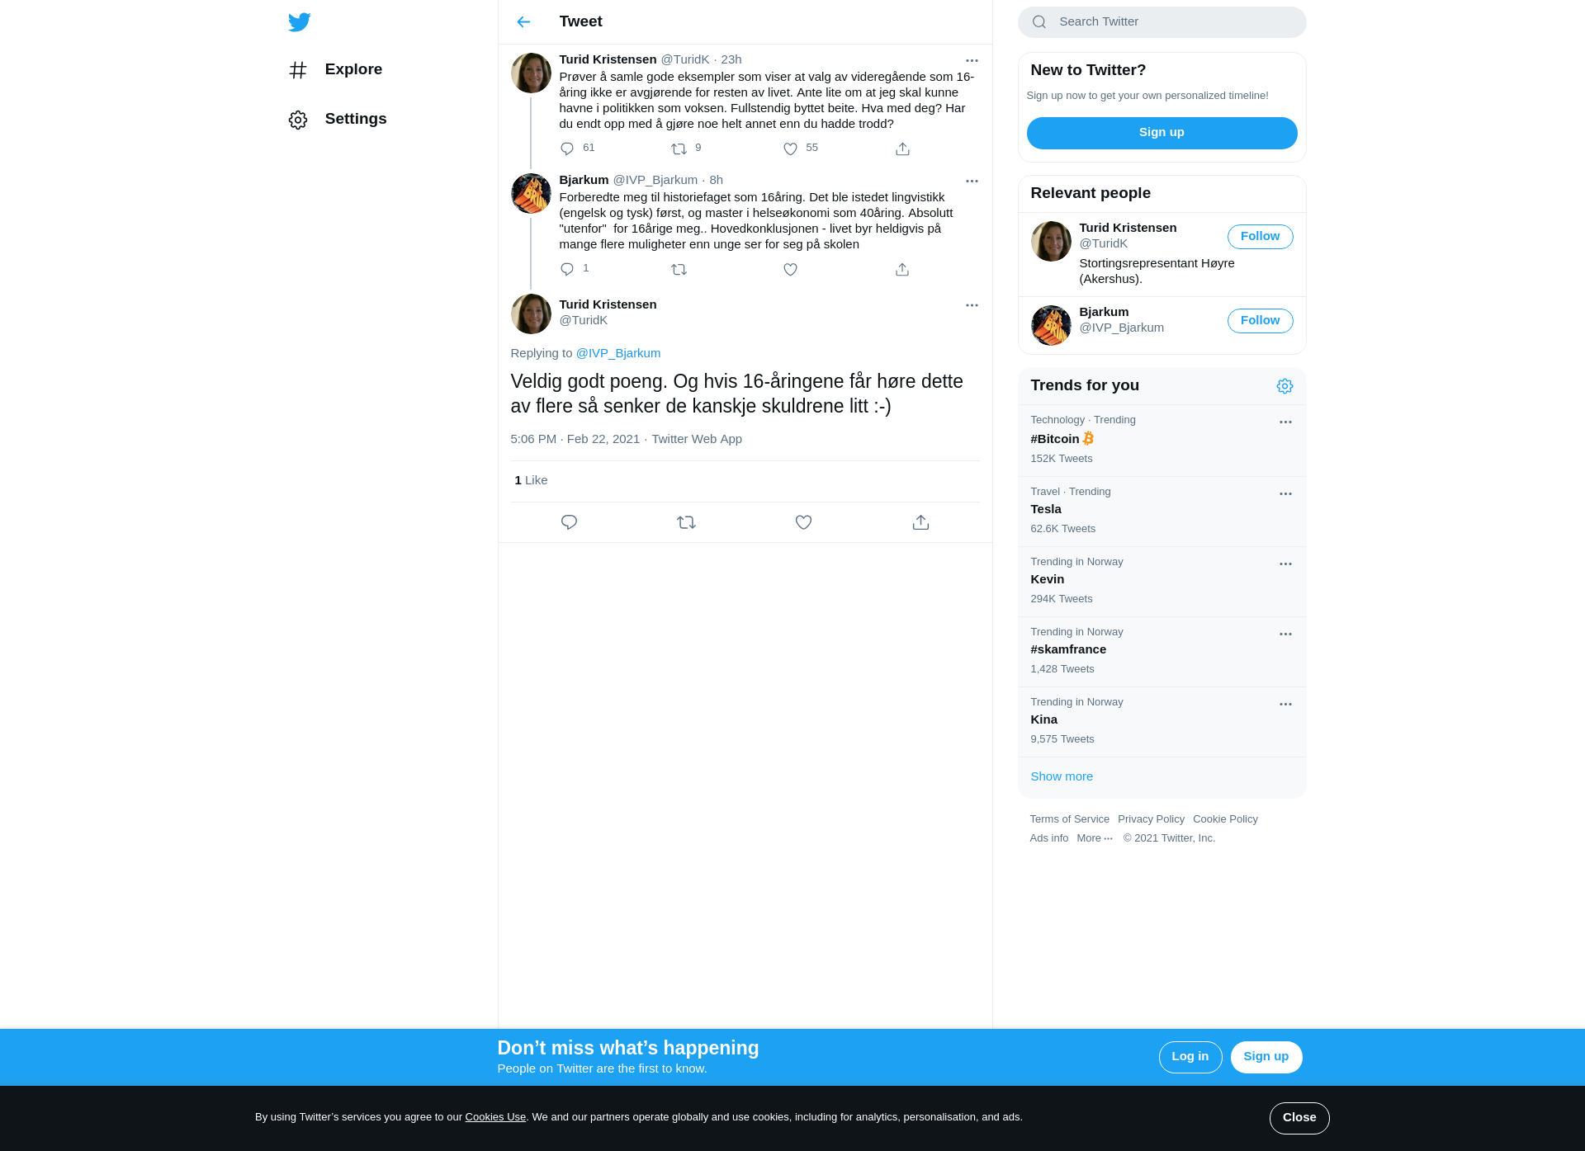This screenshot has width=1585, height=1151.
Task: Open more options on Bjarkum's tweet
Action: pyautogui.click(x=972, y=181)
